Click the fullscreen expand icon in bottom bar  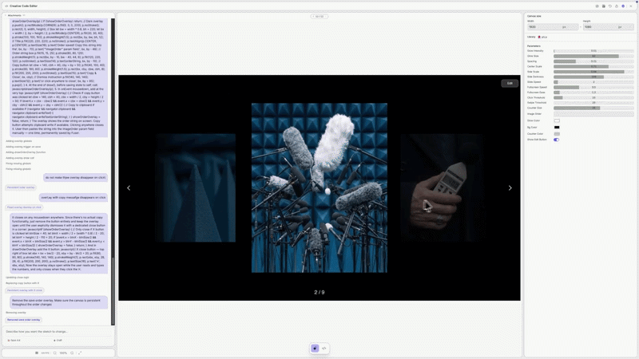(x=80, y=353)
